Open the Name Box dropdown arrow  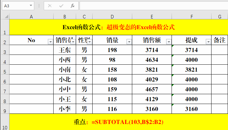pos(31,5)
